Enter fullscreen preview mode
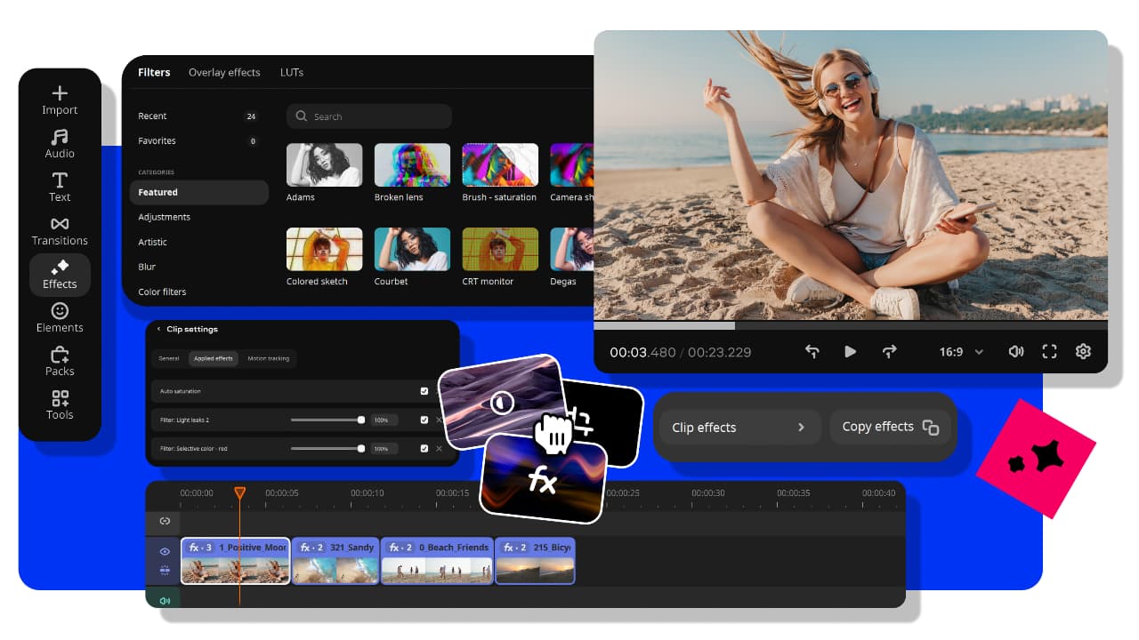The image size is (1139, 640). point(1049,351)
